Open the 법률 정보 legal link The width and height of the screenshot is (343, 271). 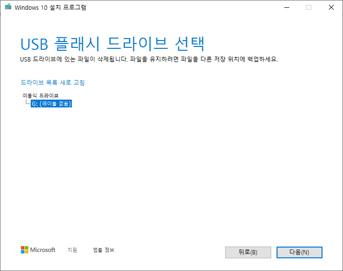click(x=104, y=250)
